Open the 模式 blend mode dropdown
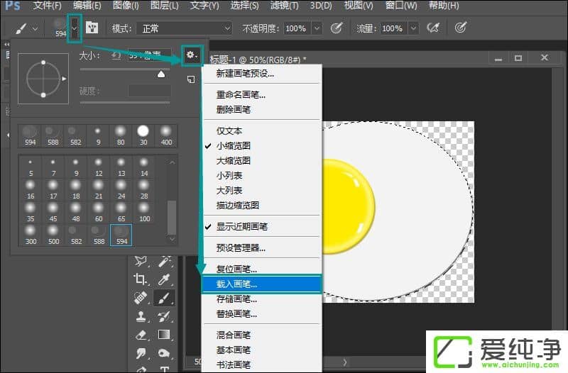 185,28
